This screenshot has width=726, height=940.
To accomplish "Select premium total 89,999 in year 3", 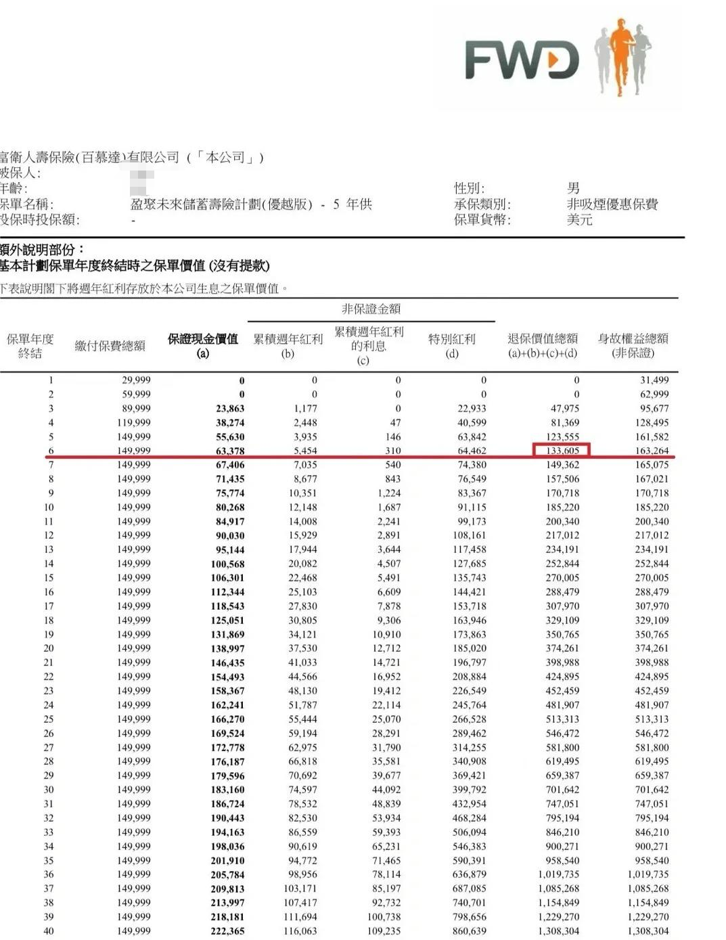I will (x=136, y=408).
